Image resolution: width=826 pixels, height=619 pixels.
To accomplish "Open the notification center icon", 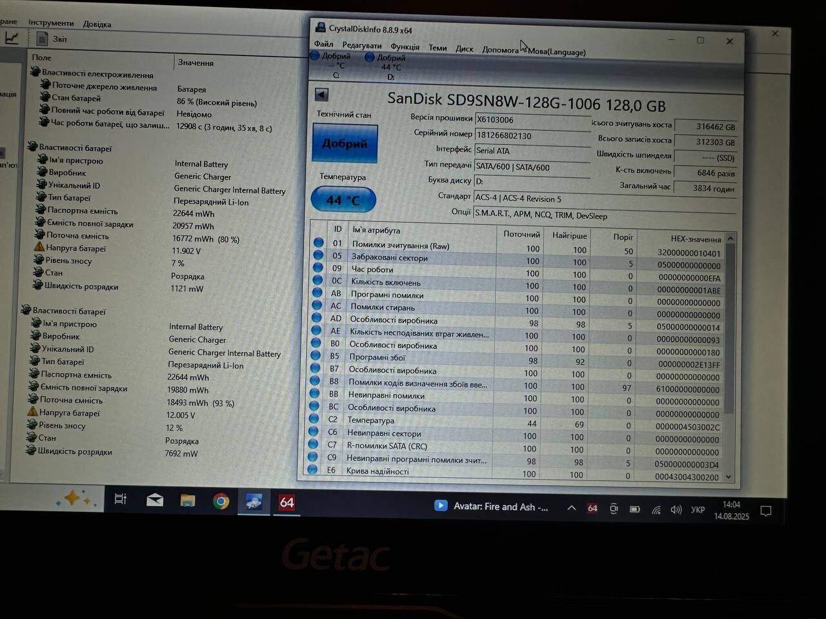I will [x=766, y=511].
